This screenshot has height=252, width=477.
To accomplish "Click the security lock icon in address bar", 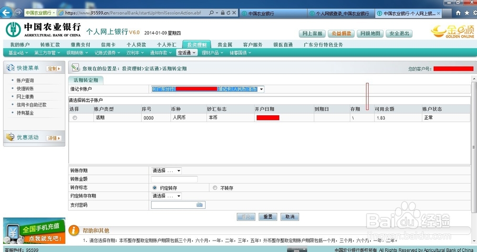I will (223, 13).
